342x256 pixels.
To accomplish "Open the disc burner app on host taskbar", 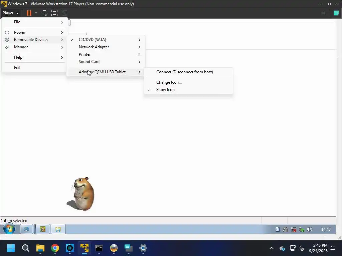I will 114,248.
